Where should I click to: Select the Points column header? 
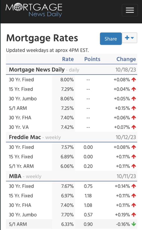(x=92, y=59)
